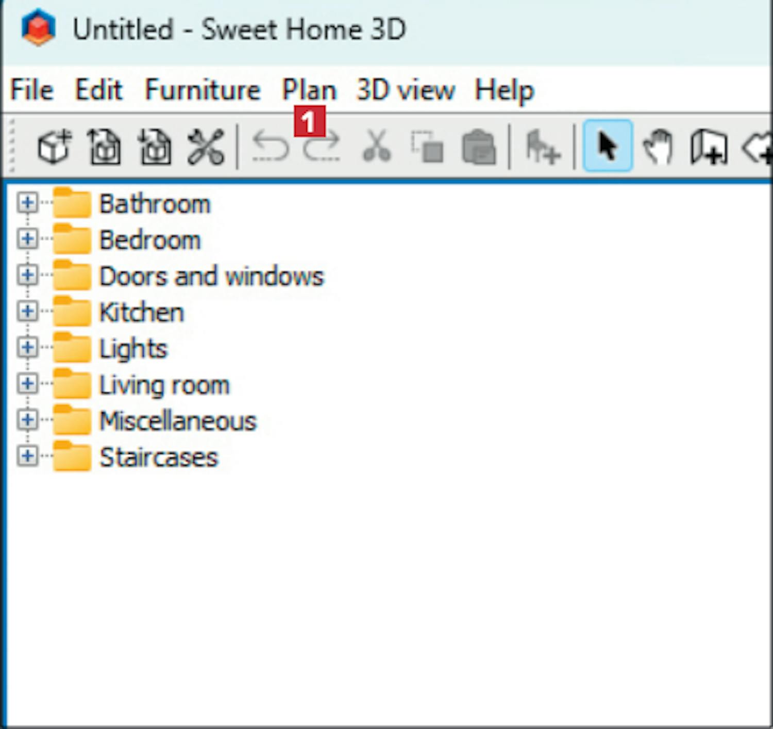Open the Preferences tools icon
The height and width of the screenshot is (729, 773).
[206, 147]
